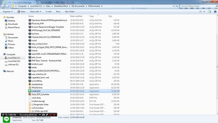
Task: Click the ZIP icon of ATKPackage_Win7_64_VER100030
Action: click(x=30, y=30)
